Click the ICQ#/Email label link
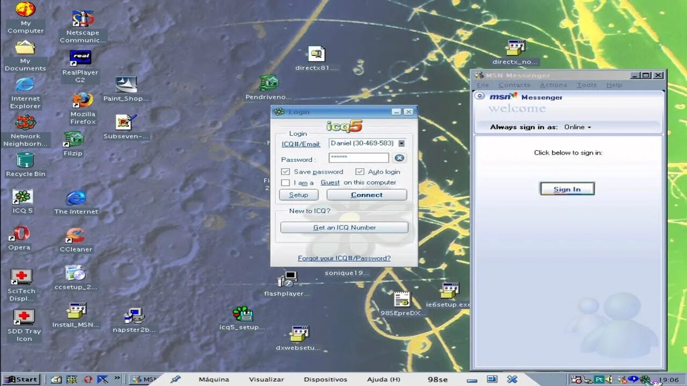This screenshot has width=687, height=386. pos(301,144)
